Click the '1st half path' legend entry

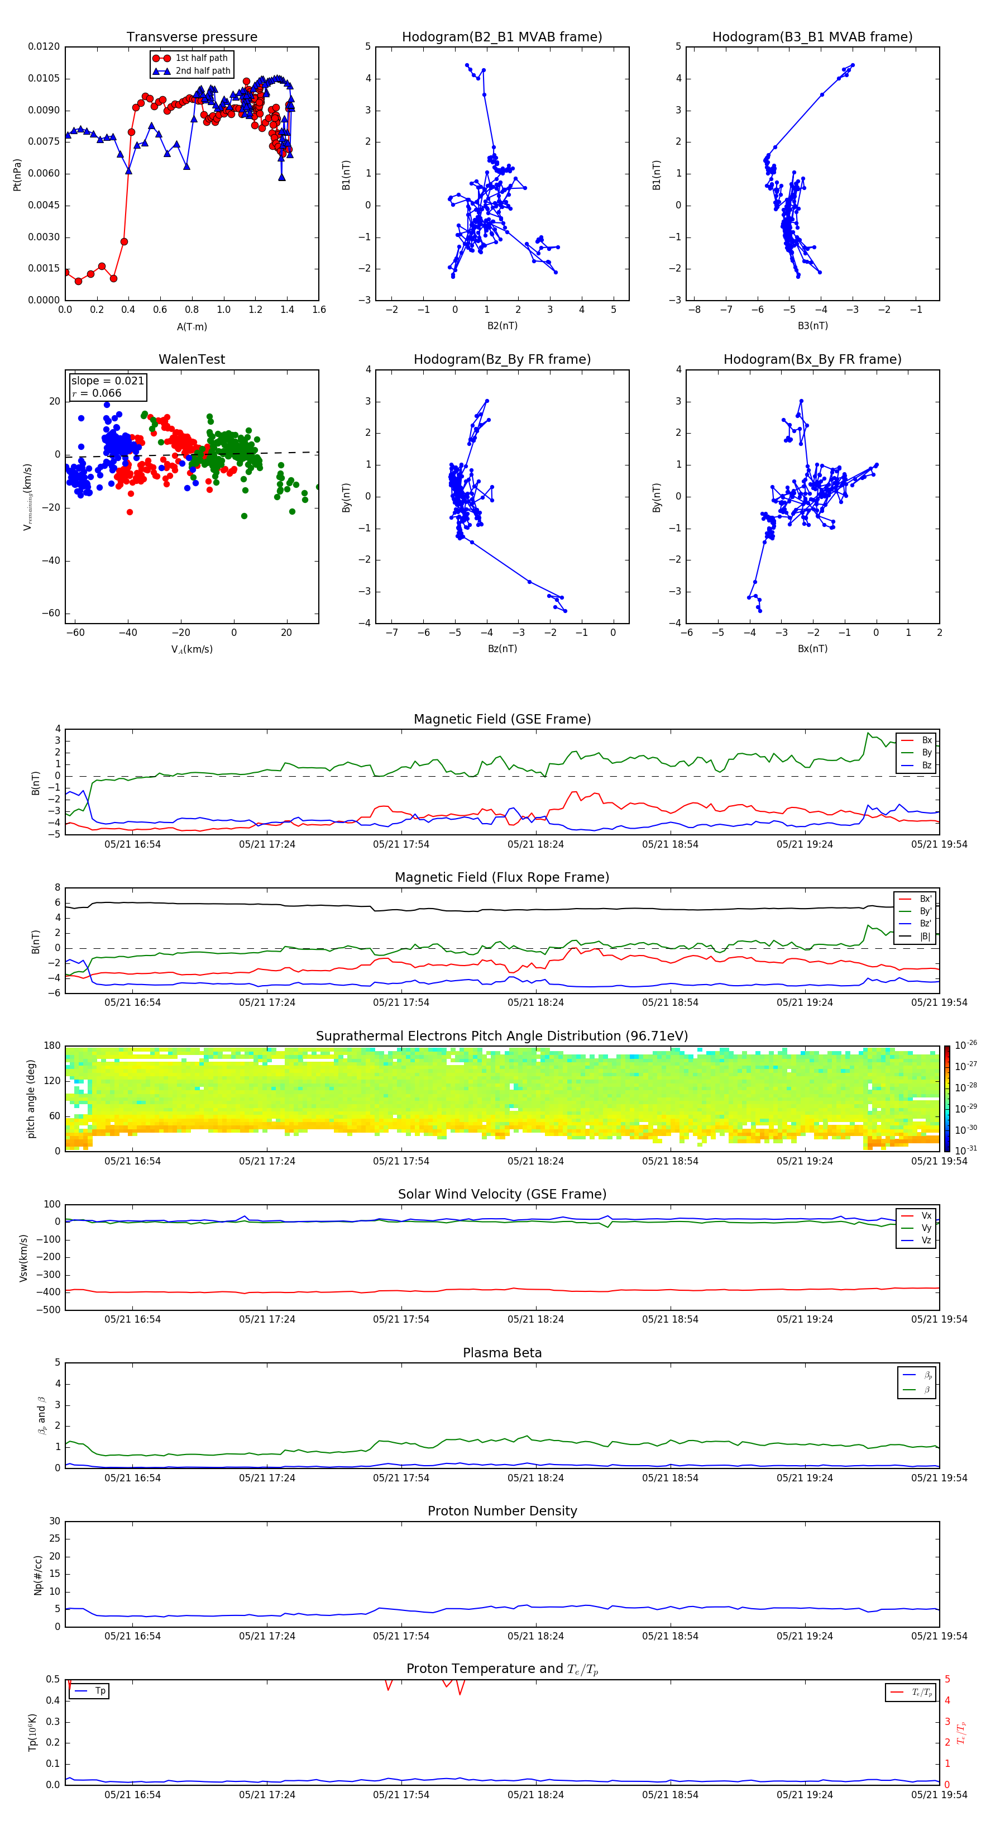tap(191, 58)
